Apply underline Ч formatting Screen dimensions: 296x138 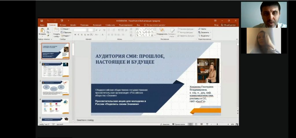(82, 35)
